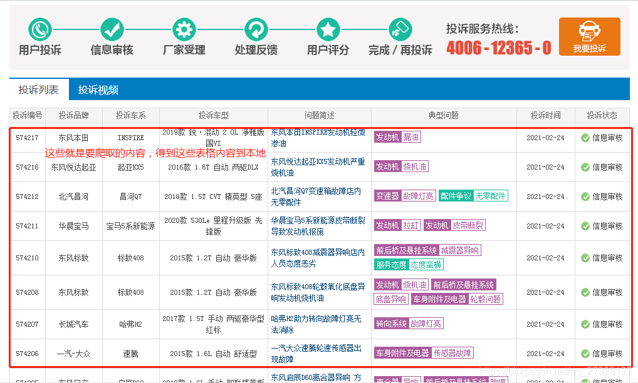Click the 投诉车型 column header
Image resolution: width=638 pixels, height=383 pixels.
[x=214, y=115]
